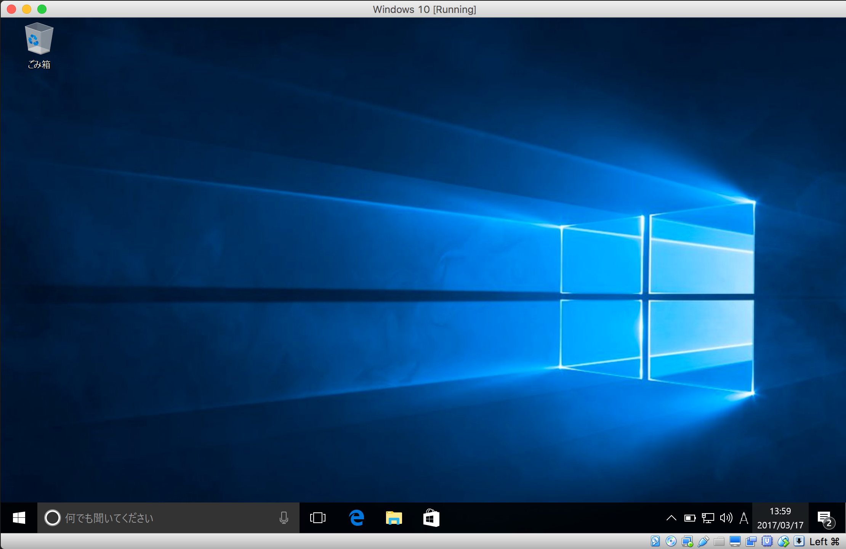Toggle keyboard capture indicator in VirtualBox
Viewport: 846px width, 549px height.
coord(800,541)
